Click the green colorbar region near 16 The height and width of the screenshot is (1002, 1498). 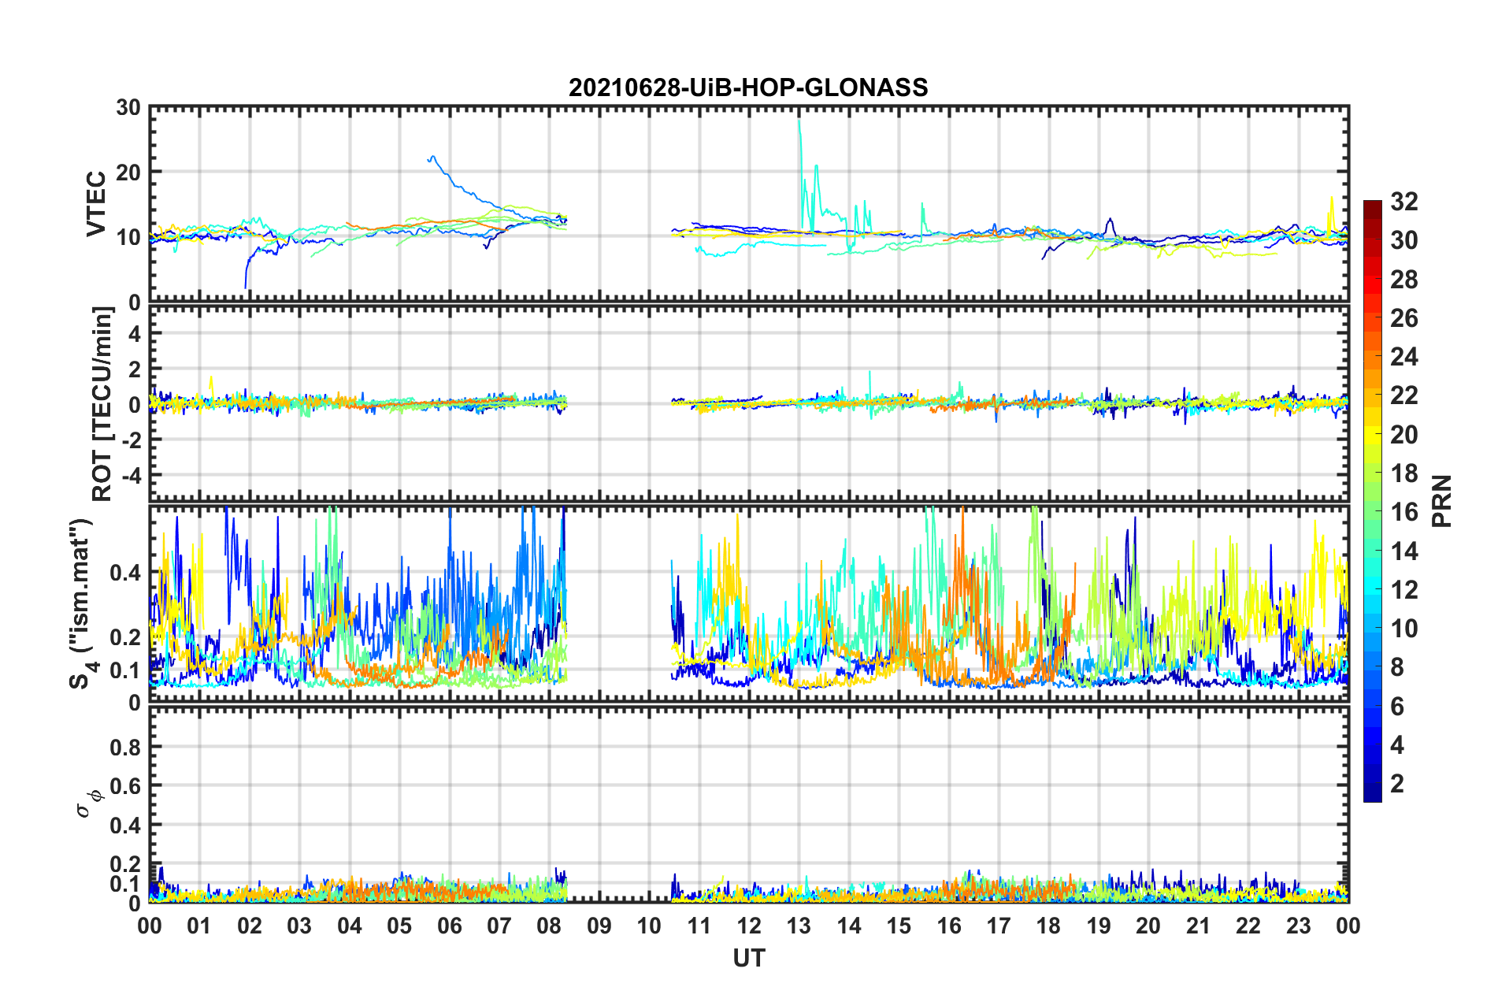coord(1373,512)
